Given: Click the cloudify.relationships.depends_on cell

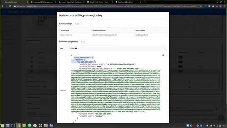Looking at the screenshot, I should (x=105, y=35).
